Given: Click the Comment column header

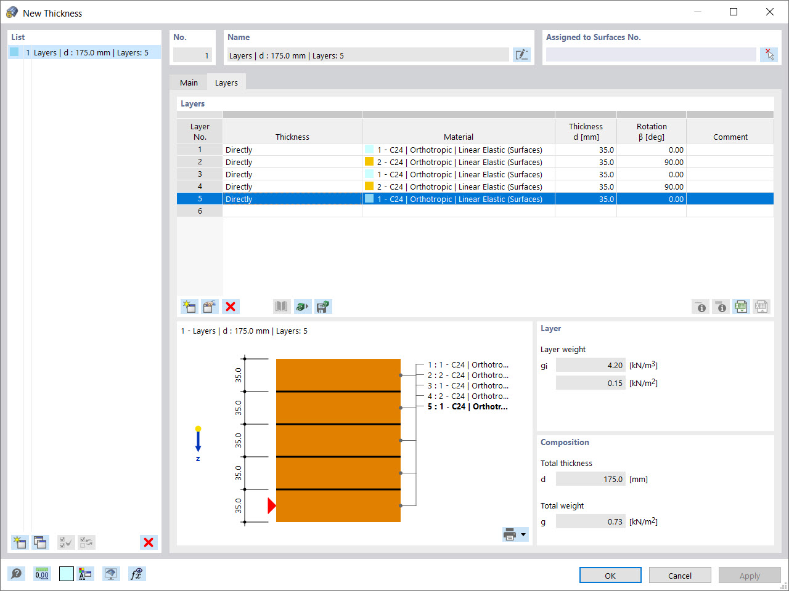Looking at the screenshot, I should [730, 131].
